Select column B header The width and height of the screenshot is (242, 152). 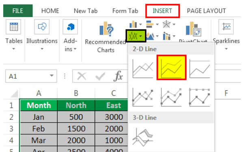(76, 93)
